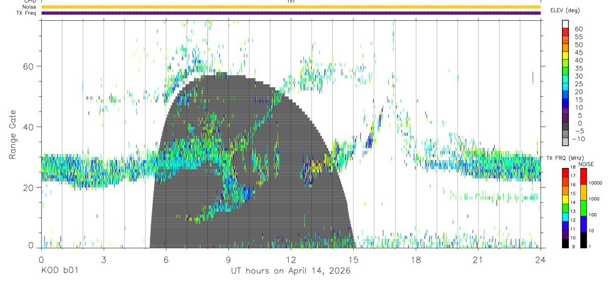Screen dimensions: 608x281
Task: Select the 100 label on the NOISE scale
Action: tap(593, 215)
